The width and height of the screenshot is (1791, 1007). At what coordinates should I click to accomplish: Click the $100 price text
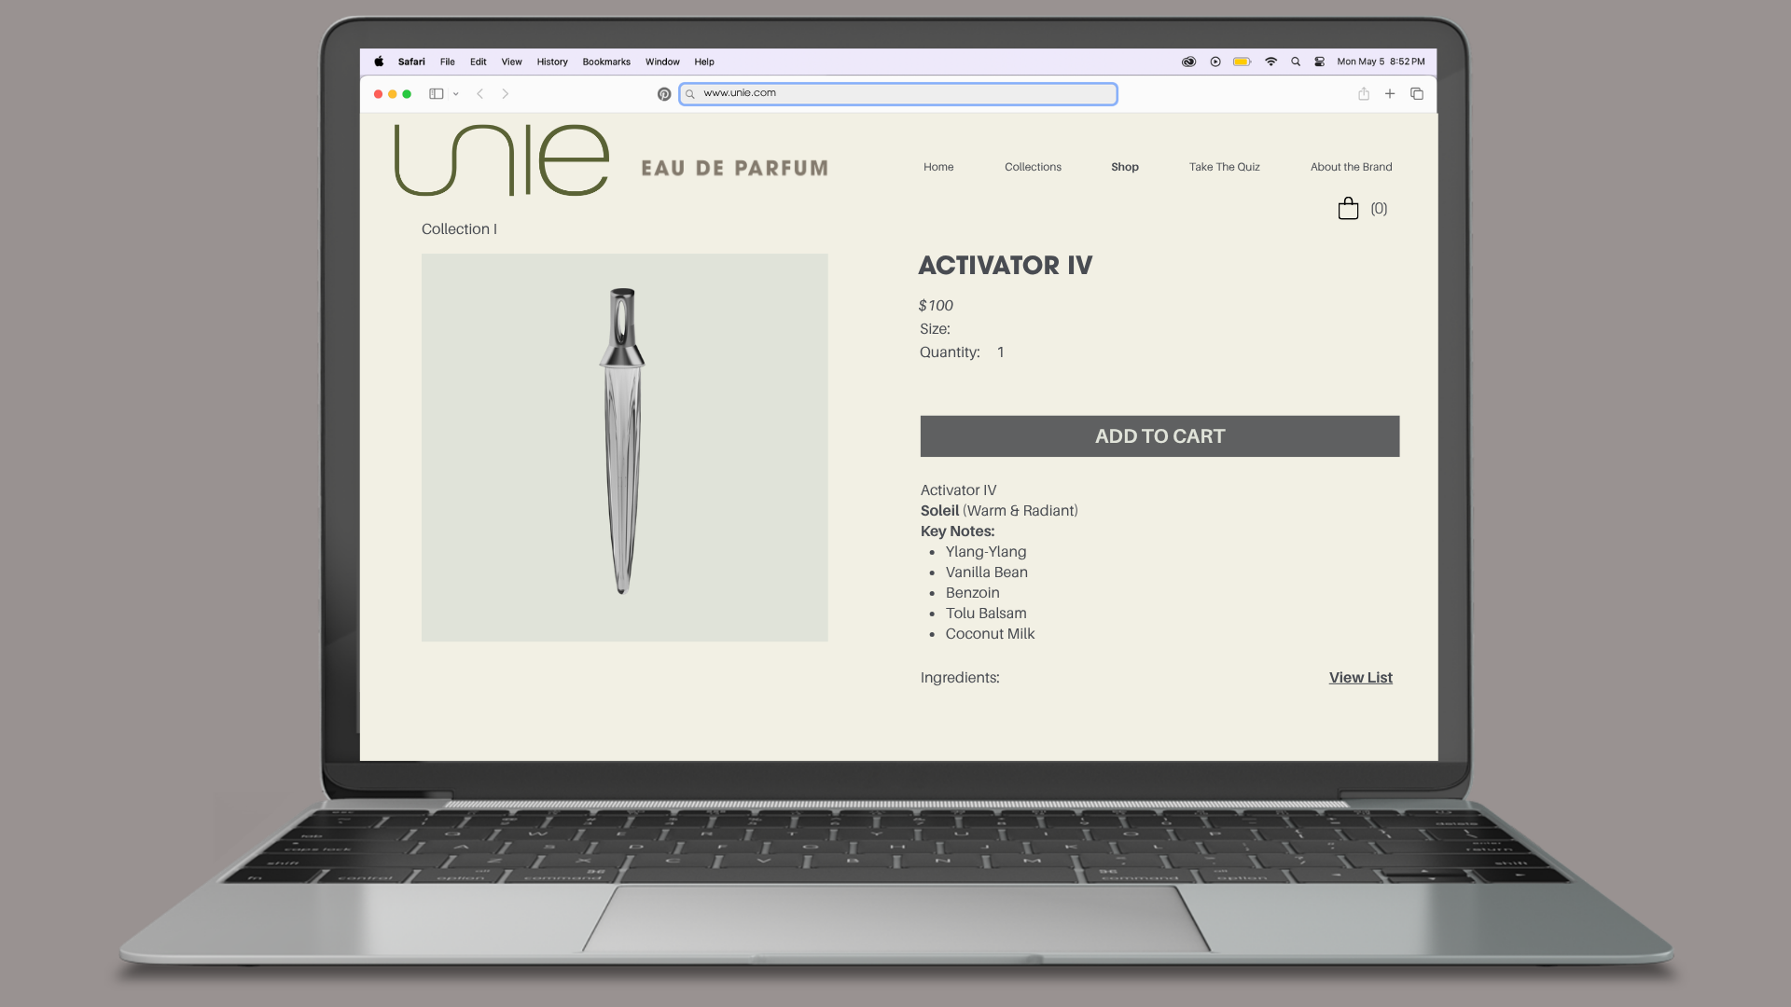point(936,306)
